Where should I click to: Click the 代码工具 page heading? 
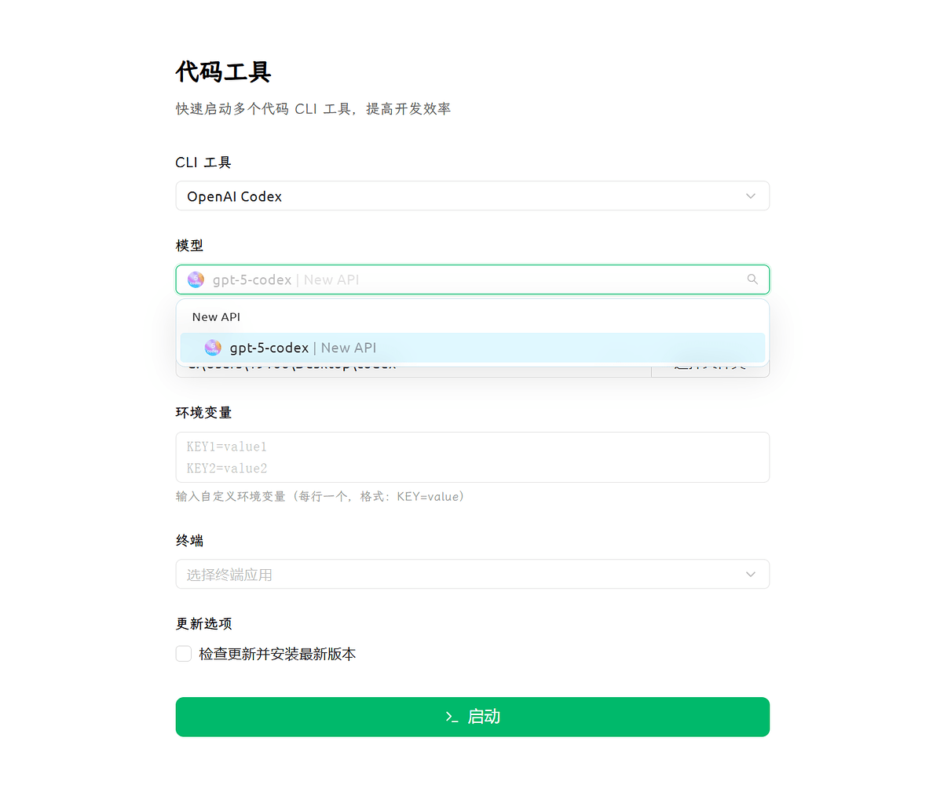coord(223,72)
